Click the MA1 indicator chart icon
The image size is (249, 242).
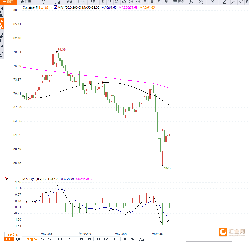55,7
